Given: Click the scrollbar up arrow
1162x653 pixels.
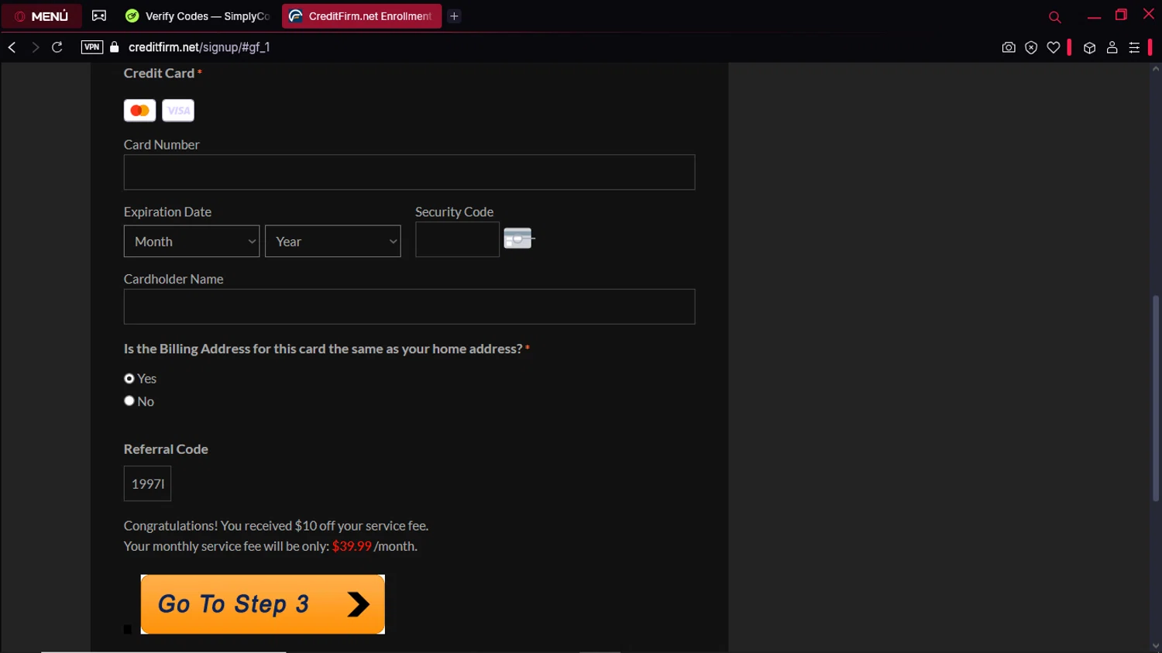Looking at the screenshot, I should [1156, 69].
